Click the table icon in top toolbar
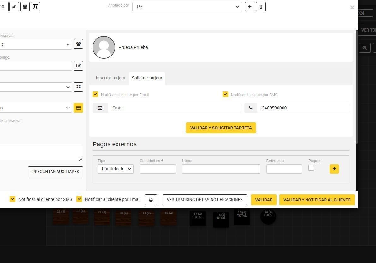Image resolution: width=376 pixels, height=263 pixels. click(x=35, y=7)
